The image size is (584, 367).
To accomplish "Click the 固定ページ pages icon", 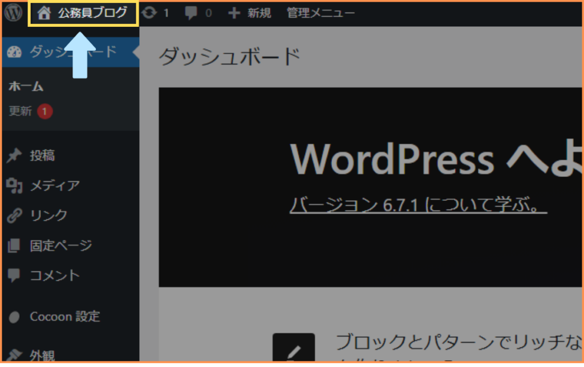I will (x=14, y=245).
